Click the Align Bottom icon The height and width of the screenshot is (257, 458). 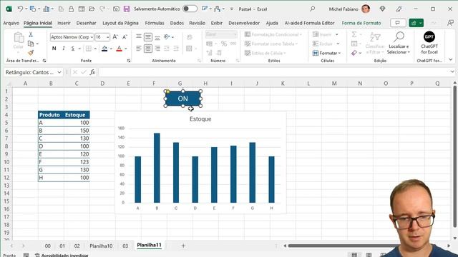click(157, 37)
